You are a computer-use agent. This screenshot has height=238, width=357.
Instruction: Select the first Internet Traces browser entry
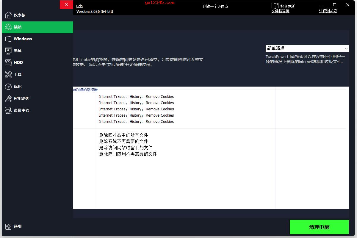(x=136, y=96)
